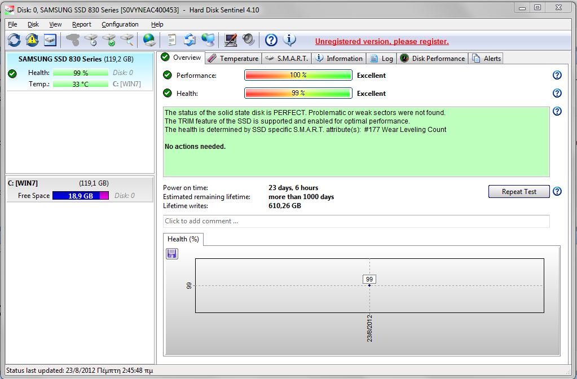Click the '610,26 GB' lifetime writes value
Viewport: 577px width, 379px height.
click(x=285, y=206)
